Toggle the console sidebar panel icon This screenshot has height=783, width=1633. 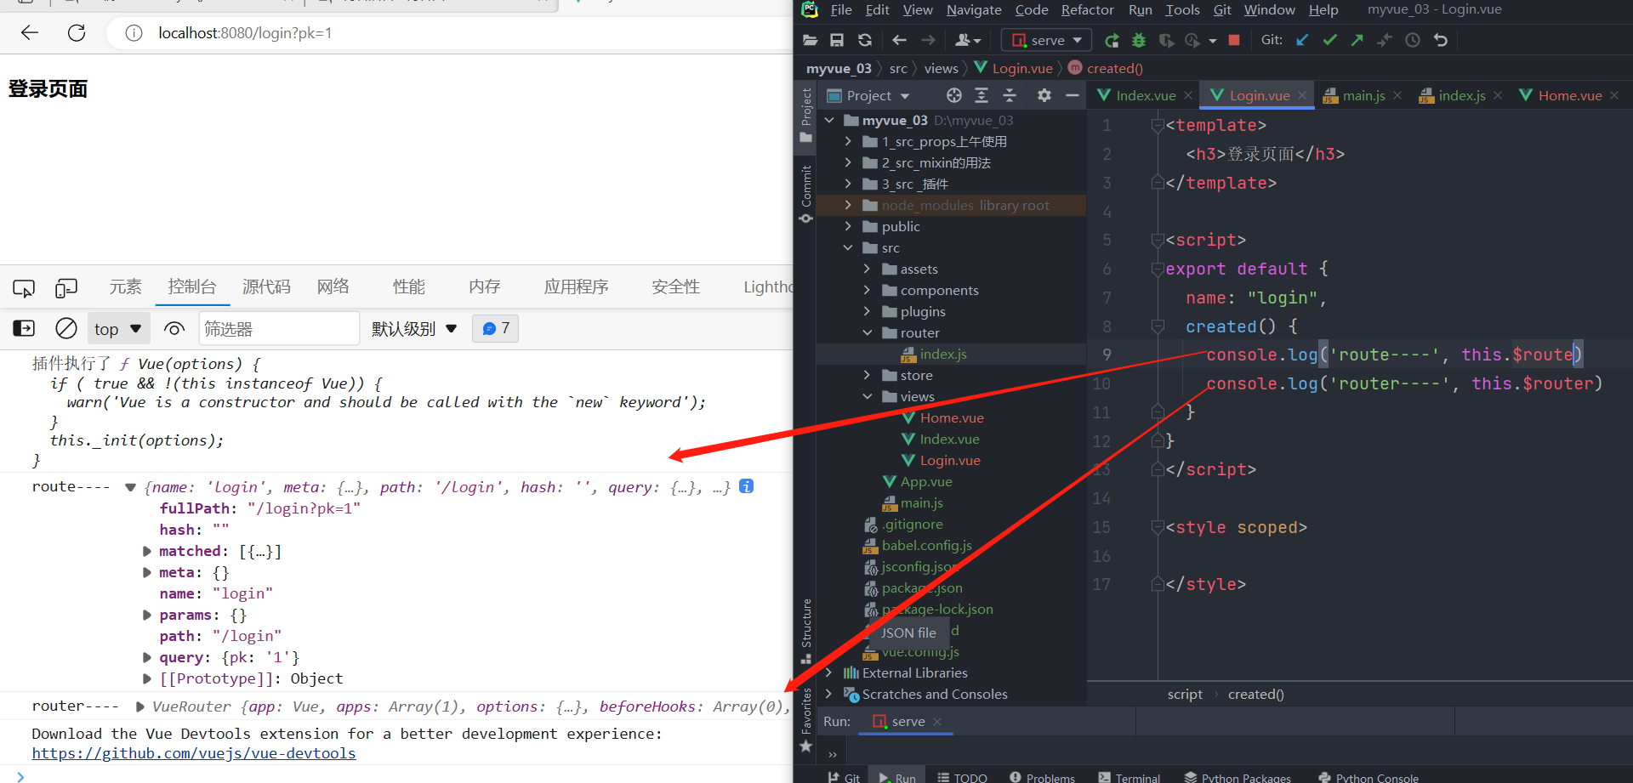(x=24, y=328)
